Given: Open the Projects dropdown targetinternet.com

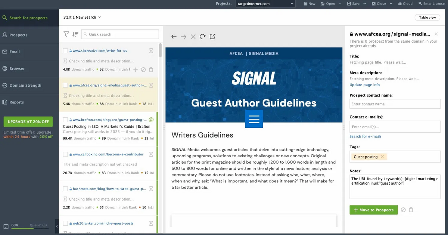Looking at the screenshot, I should (265, 4).
